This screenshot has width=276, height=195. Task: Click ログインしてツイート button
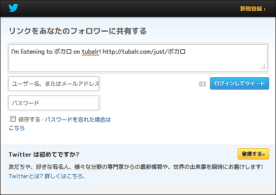(x=240, y=83)
